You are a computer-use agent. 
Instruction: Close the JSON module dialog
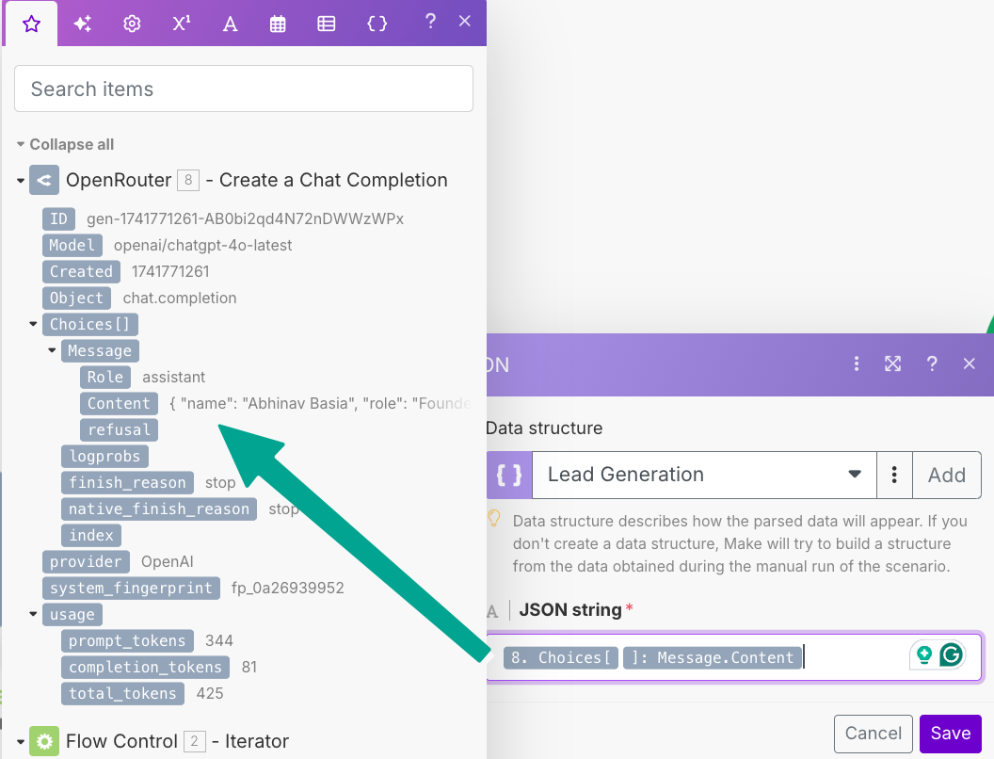coord(969,364)
